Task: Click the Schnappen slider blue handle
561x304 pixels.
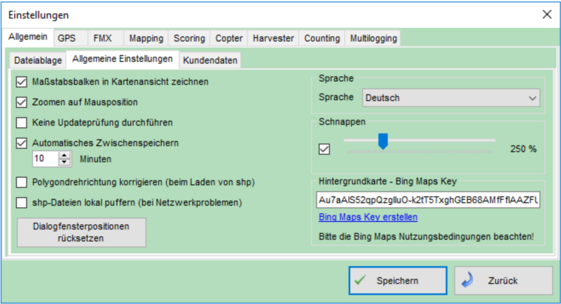Action: 383,141
